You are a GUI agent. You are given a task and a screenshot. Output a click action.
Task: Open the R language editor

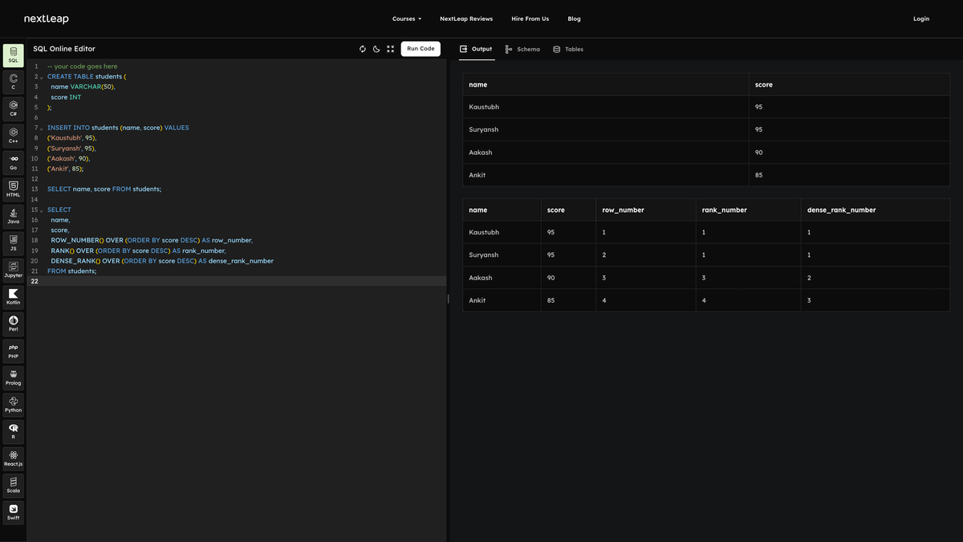click(x=14, y=432)
